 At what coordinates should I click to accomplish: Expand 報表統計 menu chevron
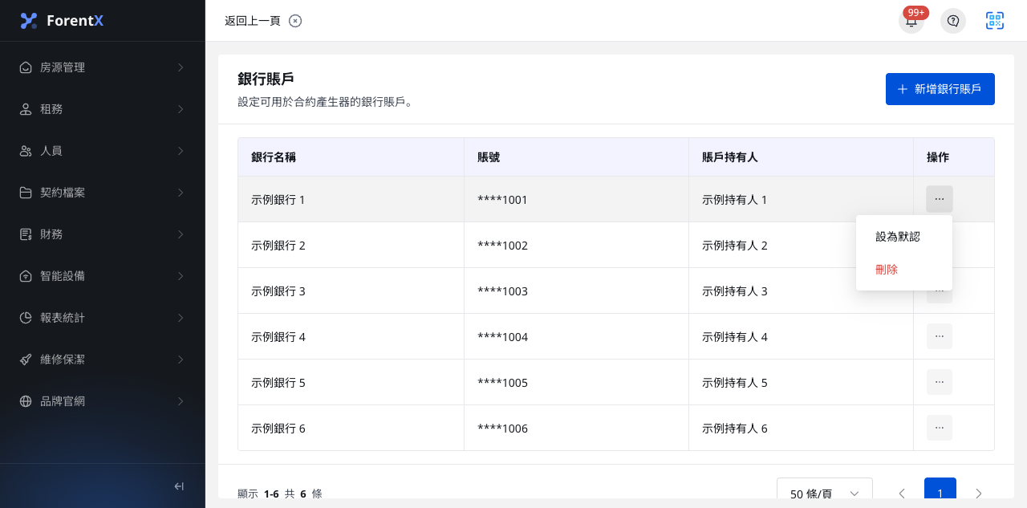[x=181, y=318]
